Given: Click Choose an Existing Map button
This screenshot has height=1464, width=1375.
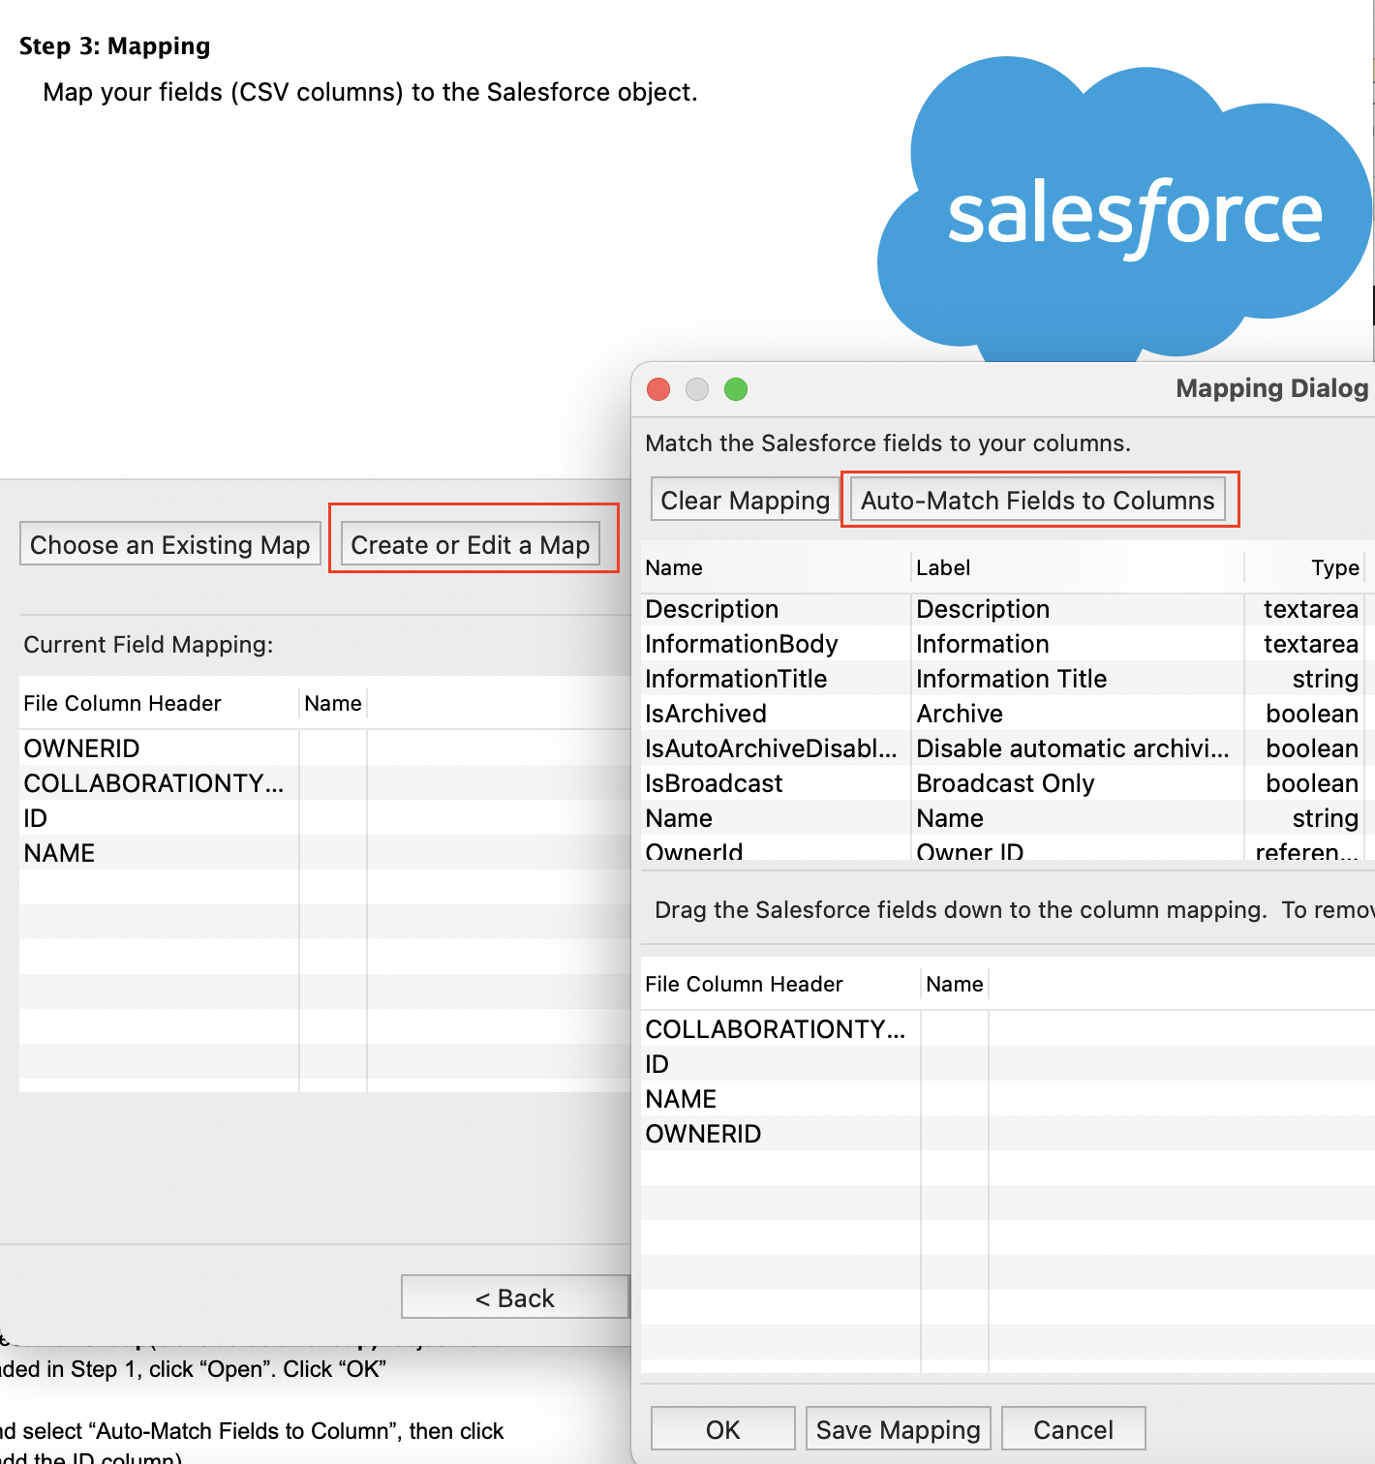Looking at the screenshot, I should coord(170,544).
